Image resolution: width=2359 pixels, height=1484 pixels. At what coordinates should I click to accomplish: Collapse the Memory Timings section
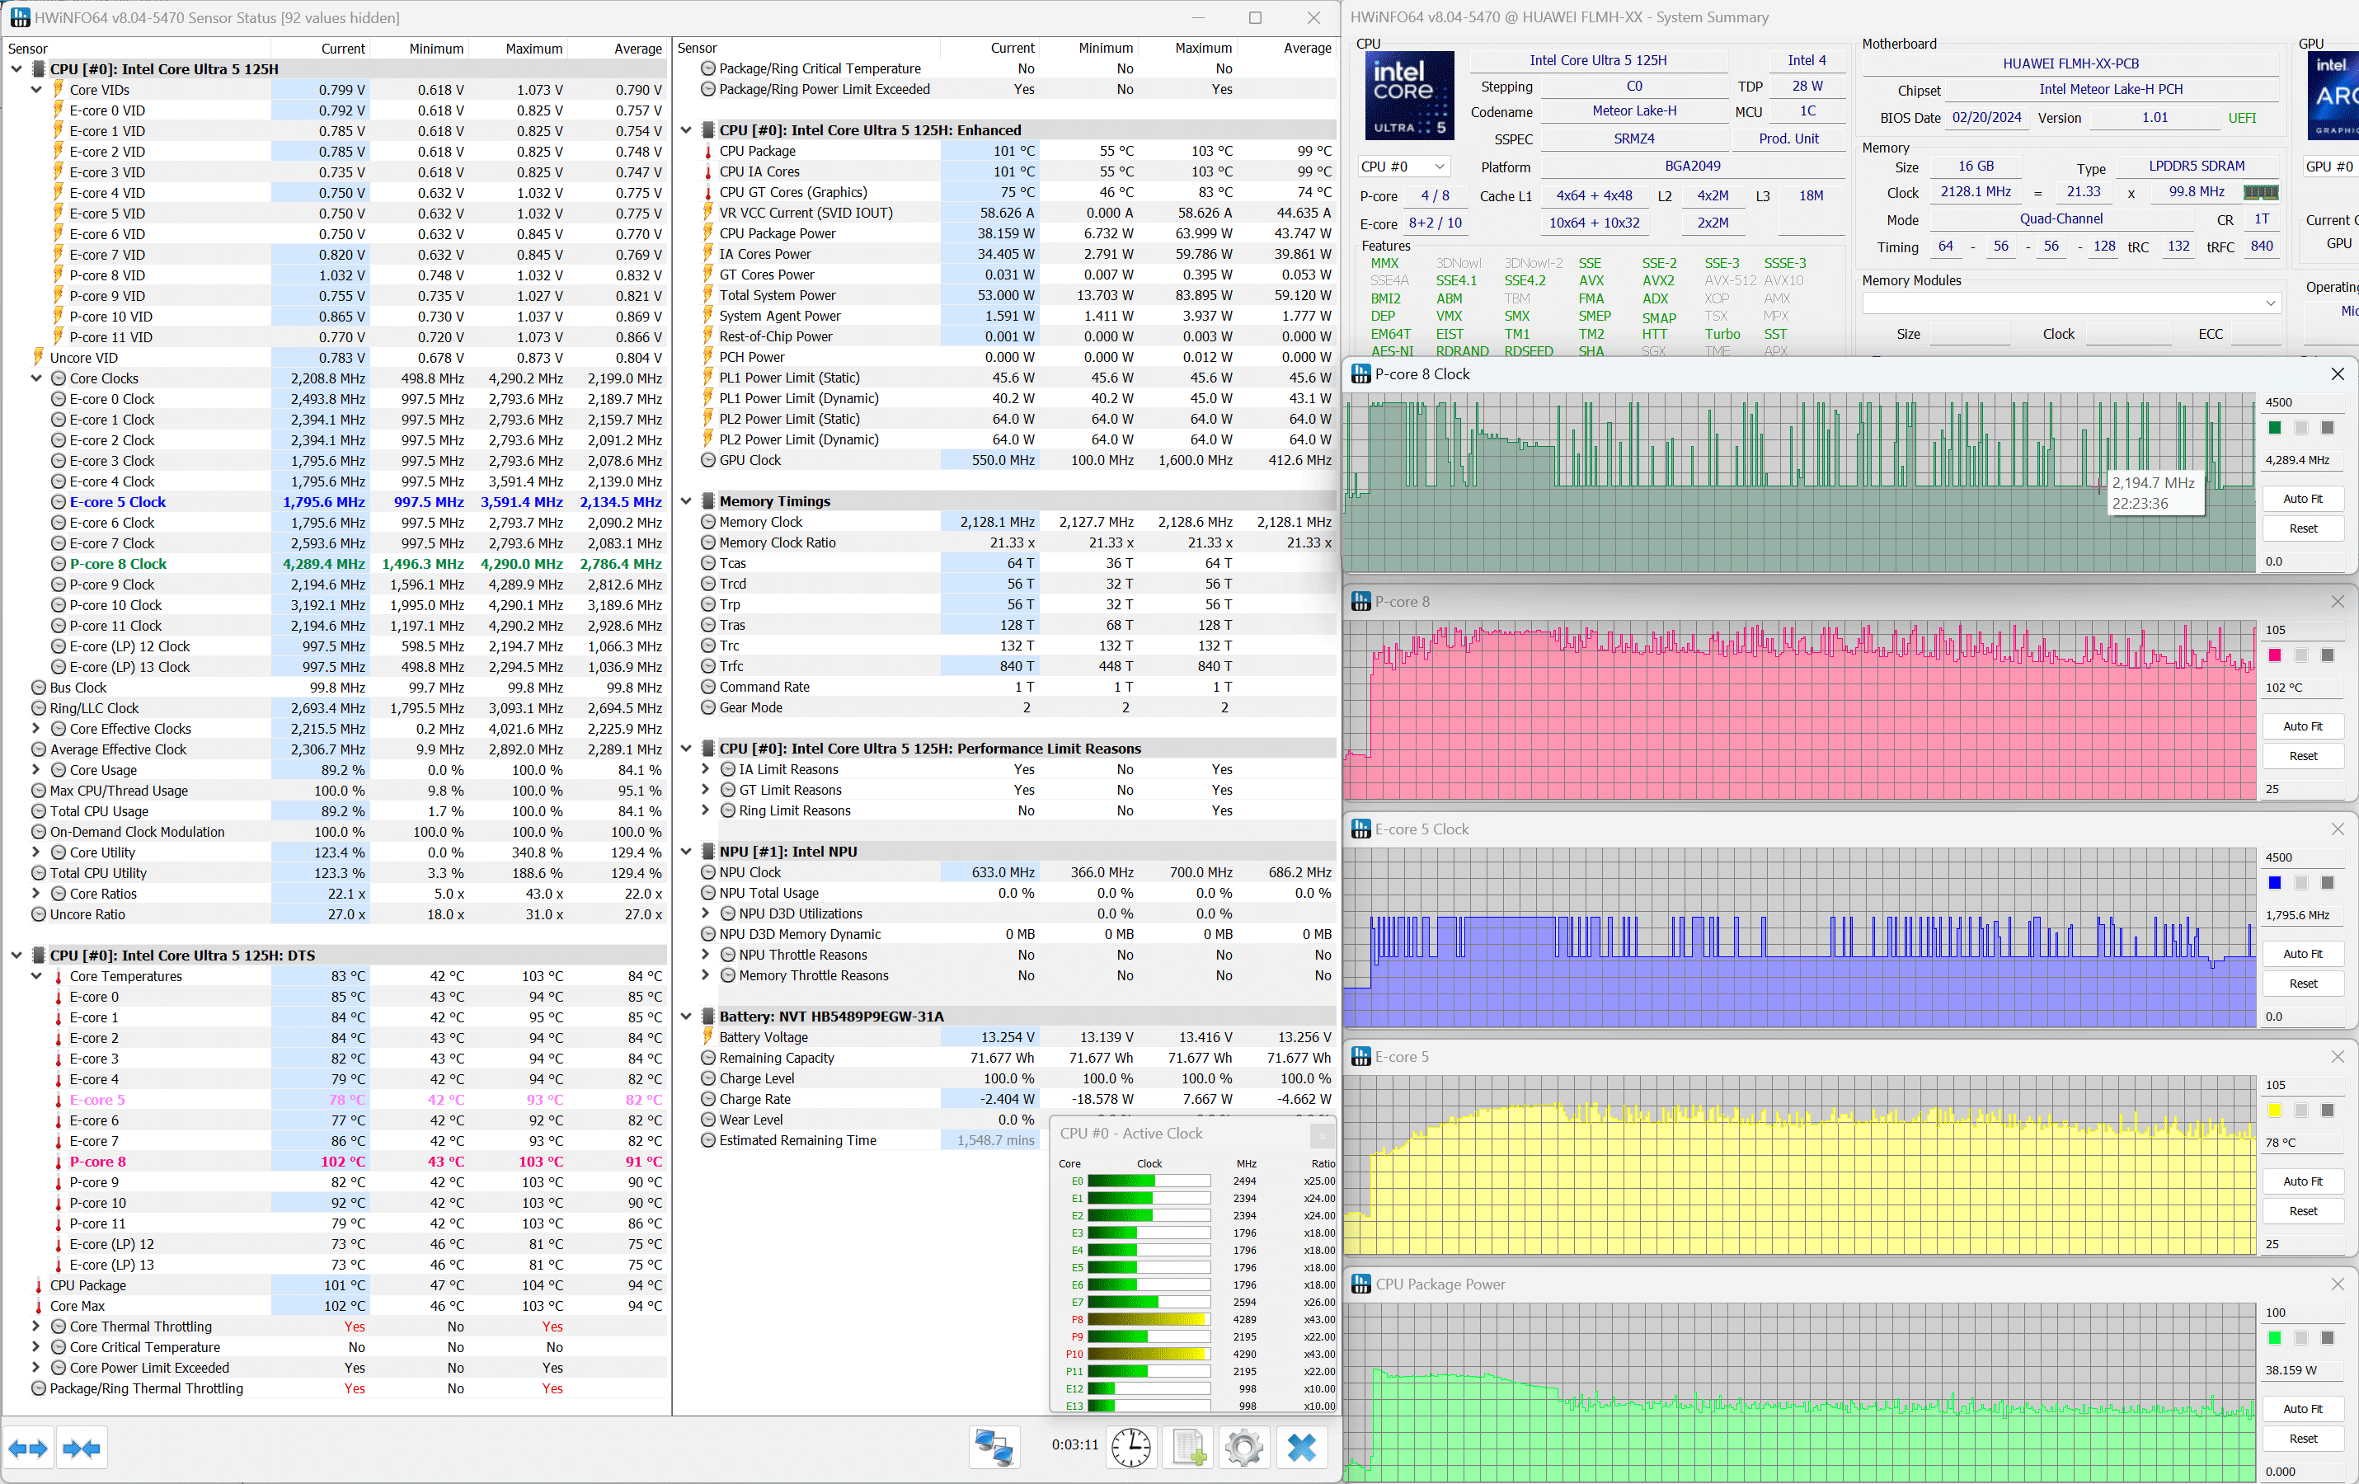pos(686,501)
